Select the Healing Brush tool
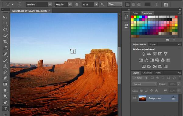The height and width of the screenshot is (116, 183). coord(5,54)
